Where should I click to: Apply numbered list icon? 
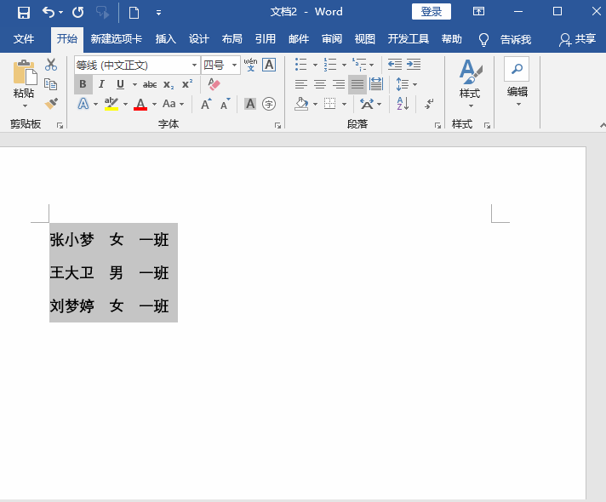click(x=330, y=65)
